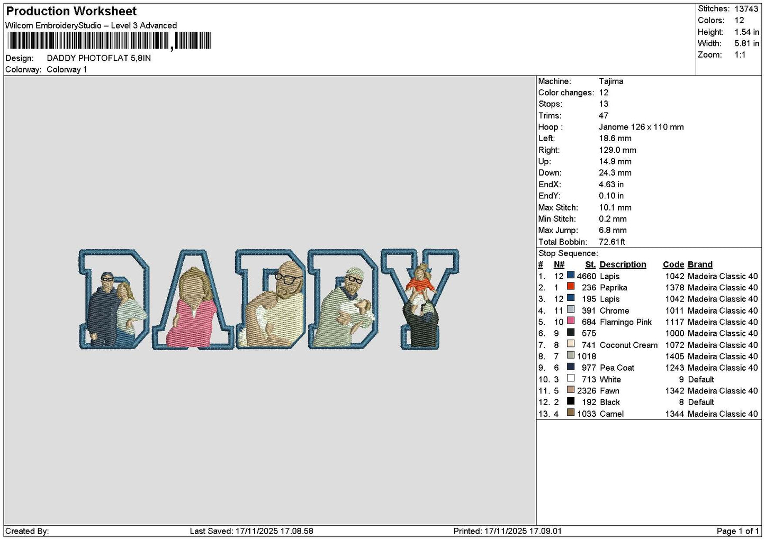
Task: Click the Fawn color swatch
Action: 571,390
